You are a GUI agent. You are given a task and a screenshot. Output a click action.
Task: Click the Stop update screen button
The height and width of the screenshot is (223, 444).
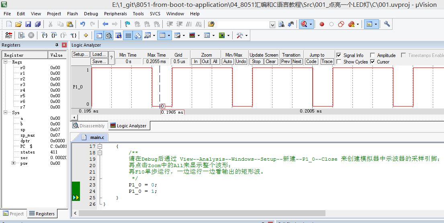[256, 61]
